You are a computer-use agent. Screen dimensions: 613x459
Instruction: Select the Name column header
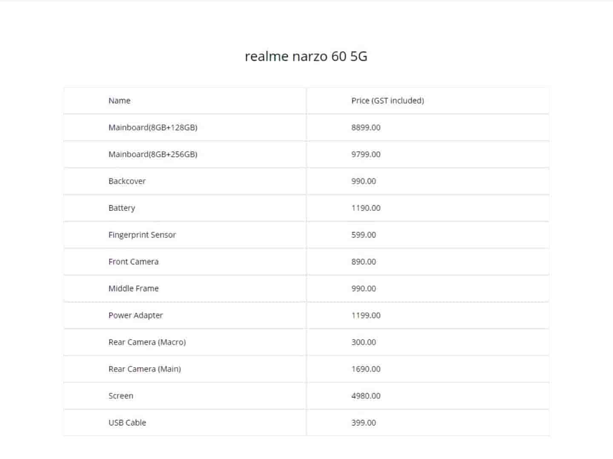tap(119, 101)
